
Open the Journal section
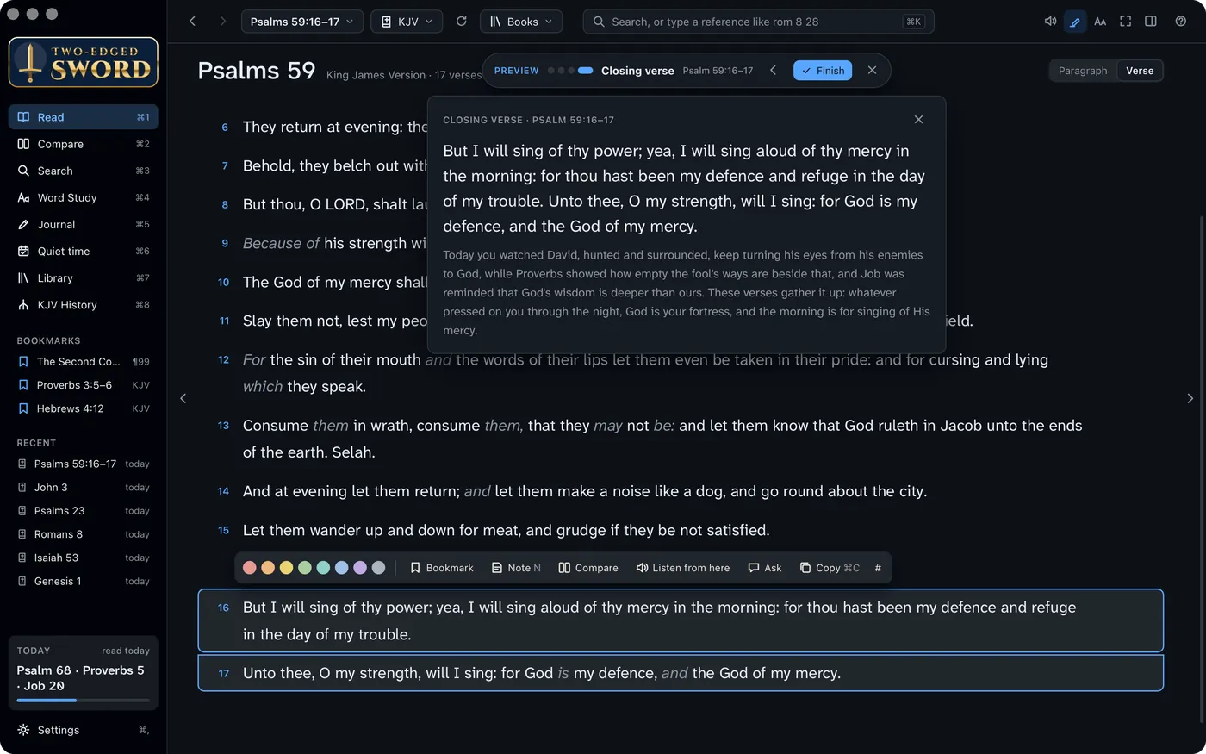tap(84, 224)
